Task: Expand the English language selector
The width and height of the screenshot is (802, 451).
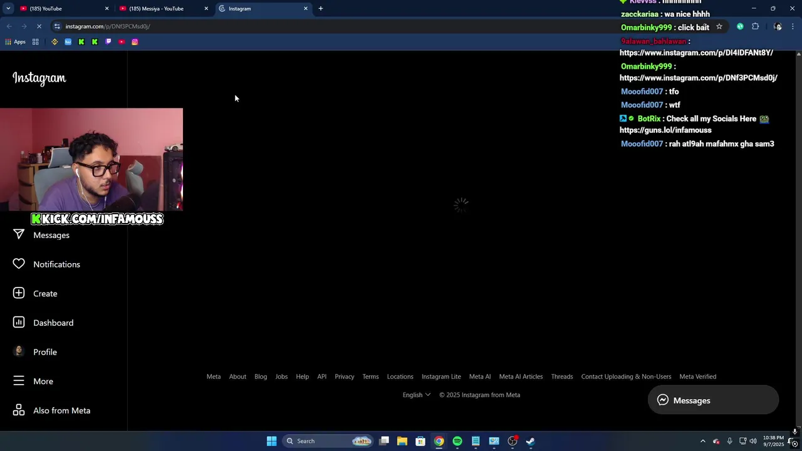Action: coord(417,395)
